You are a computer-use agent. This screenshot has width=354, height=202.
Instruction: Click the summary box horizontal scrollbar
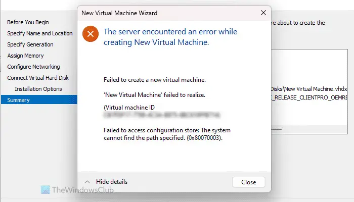coord(309,129)
